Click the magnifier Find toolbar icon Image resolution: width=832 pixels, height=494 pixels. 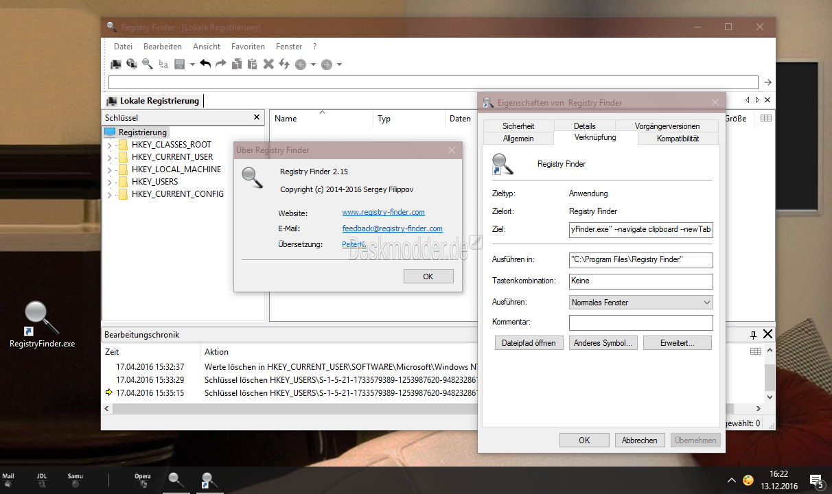(x=147, y=64)
